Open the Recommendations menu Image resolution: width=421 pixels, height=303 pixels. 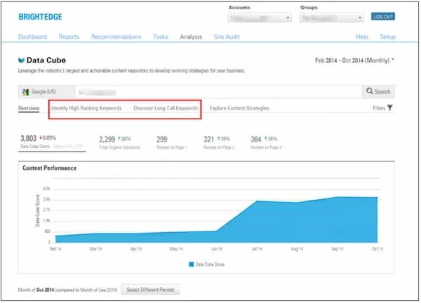[116, 36]
